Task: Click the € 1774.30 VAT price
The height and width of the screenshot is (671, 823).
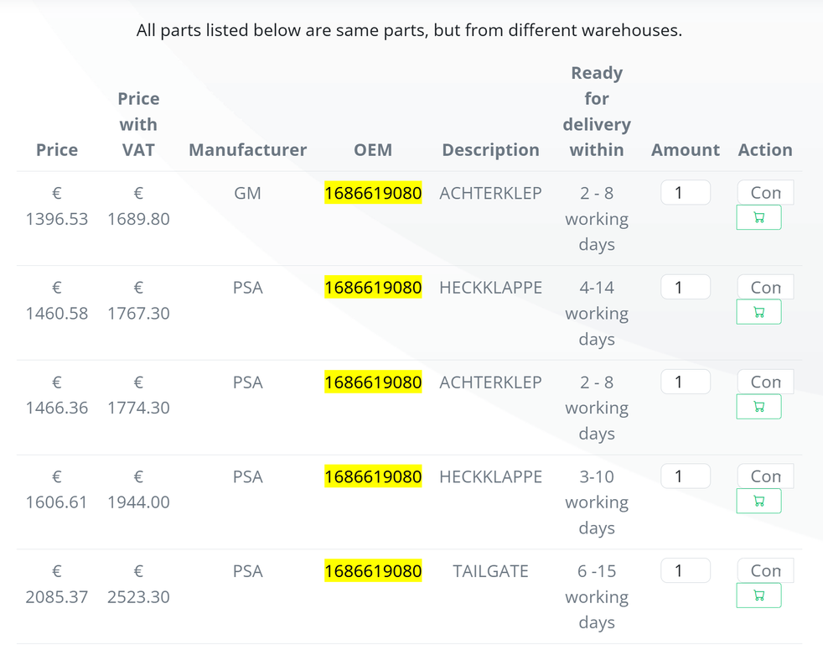Action: point(138,395)
